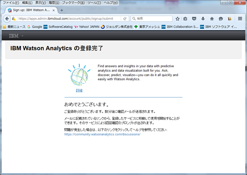
Task: Open the community.watsonanalytics.com discussions link
Action: pyautogui.click(x=102, y=134)
